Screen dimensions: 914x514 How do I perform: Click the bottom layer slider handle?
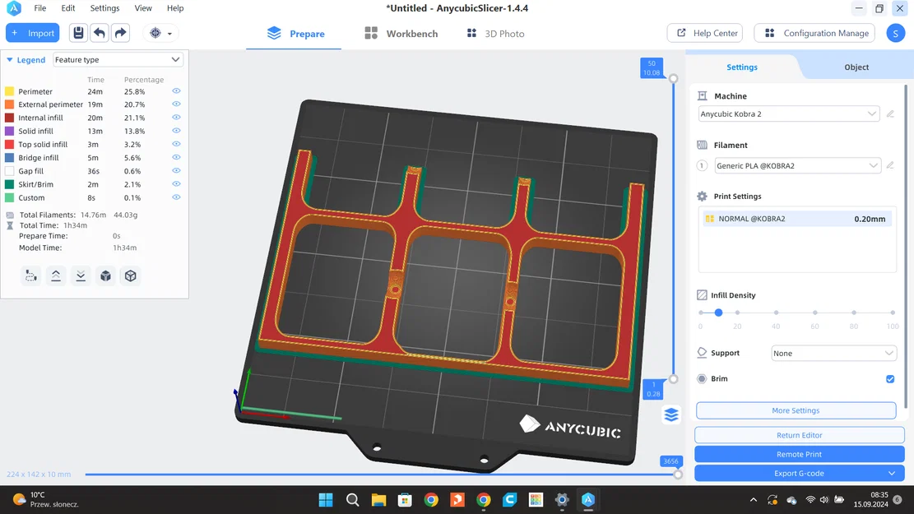click(673, 379)
